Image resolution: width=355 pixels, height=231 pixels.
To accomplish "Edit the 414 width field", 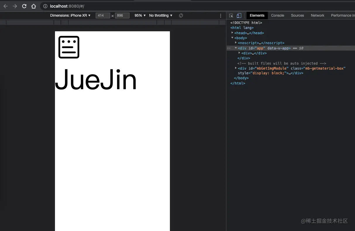I will 103,15.
